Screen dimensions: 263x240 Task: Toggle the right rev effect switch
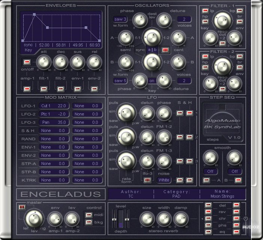tap(236, 212)
